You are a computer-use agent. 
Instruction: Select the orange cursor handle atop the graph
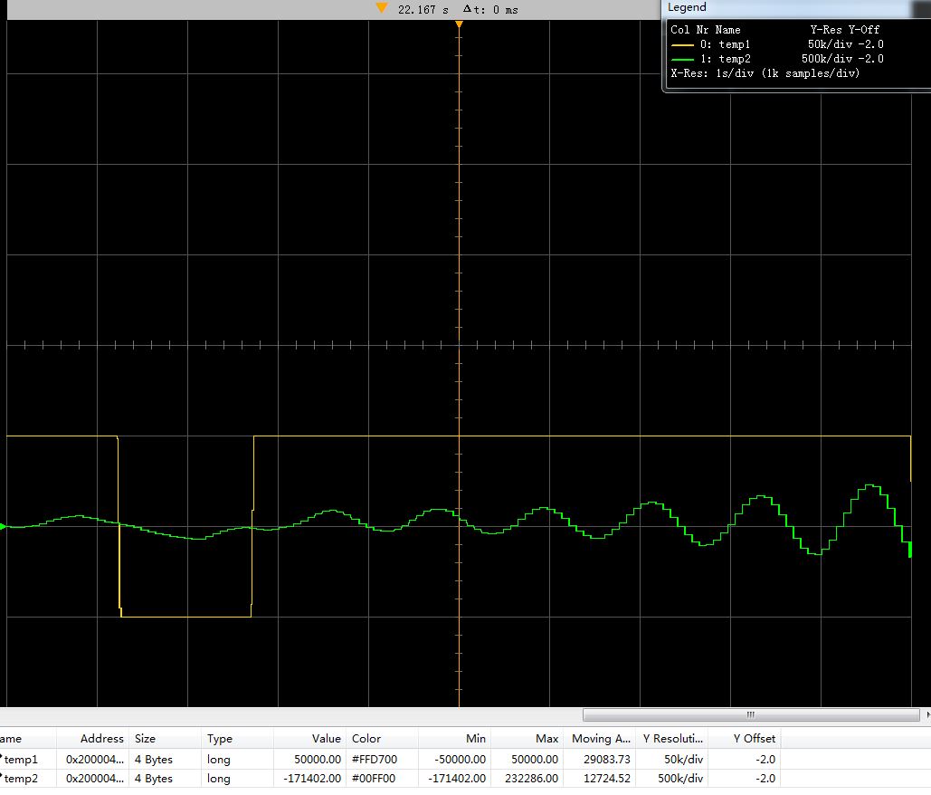pos(459,24)
